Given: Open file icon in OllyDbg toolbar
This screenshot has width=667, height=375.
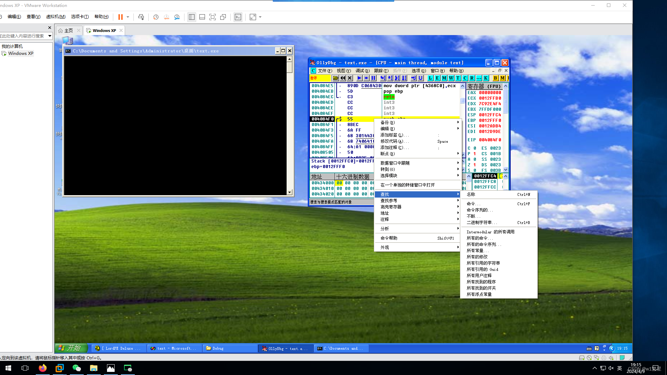Looking at the screenshot, I should coord(336,78).
